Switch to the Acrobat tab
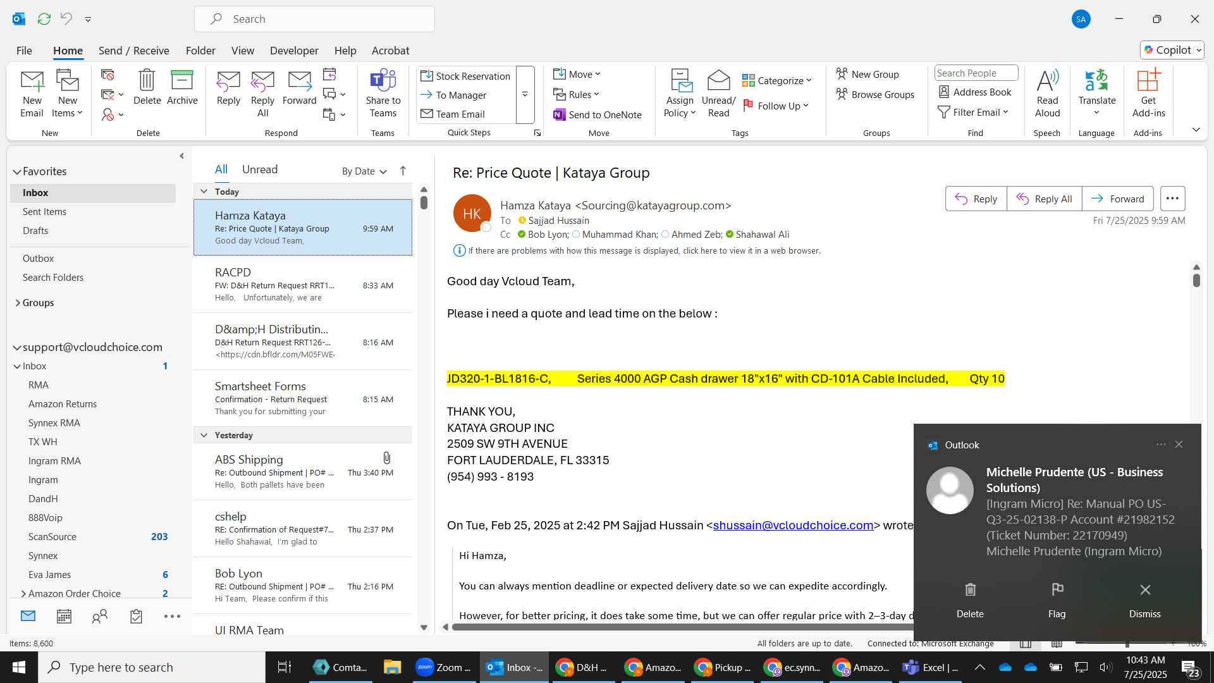1214x683 pixels. point(390,51)
